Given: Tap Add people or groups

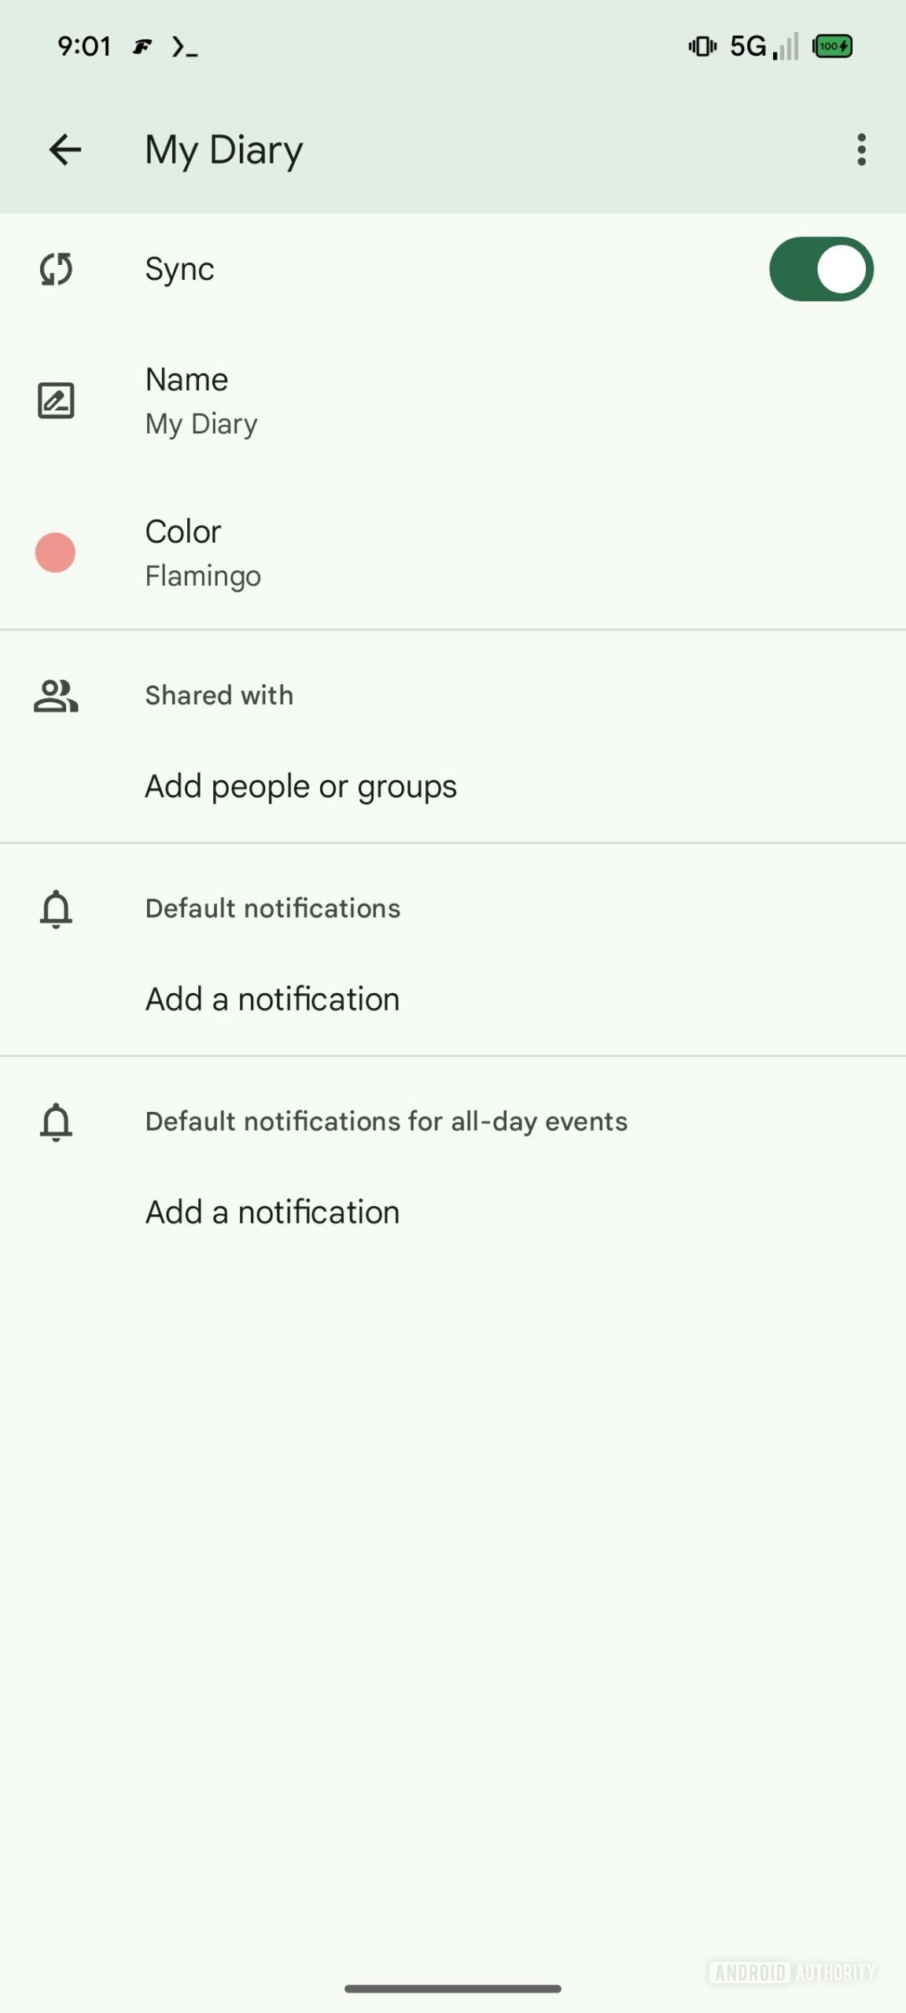Looking at the screenshot, I should pos(300,786).
